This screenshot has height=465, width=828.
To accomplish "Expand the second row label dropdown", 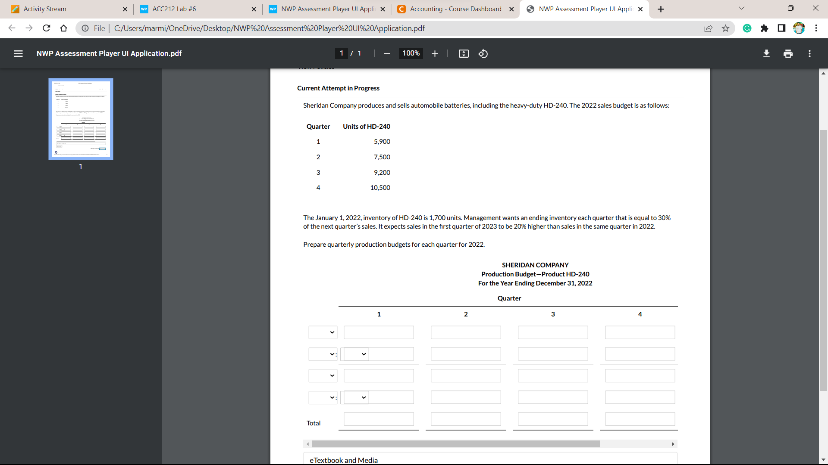I will (x=322, y=354).
